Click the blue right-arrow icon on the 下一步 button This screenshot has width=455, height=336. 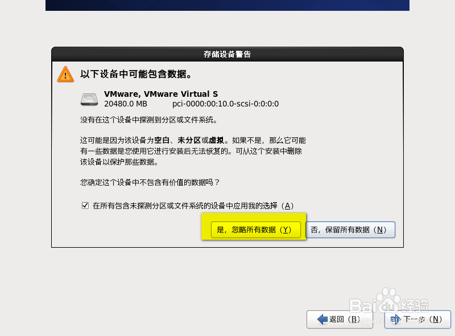click(x=396, y=319)
